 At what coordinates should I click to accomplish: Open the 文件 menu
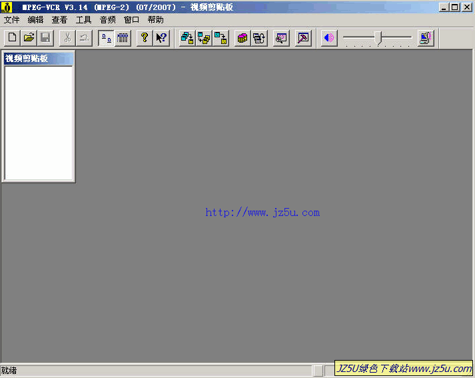point(11,20)
